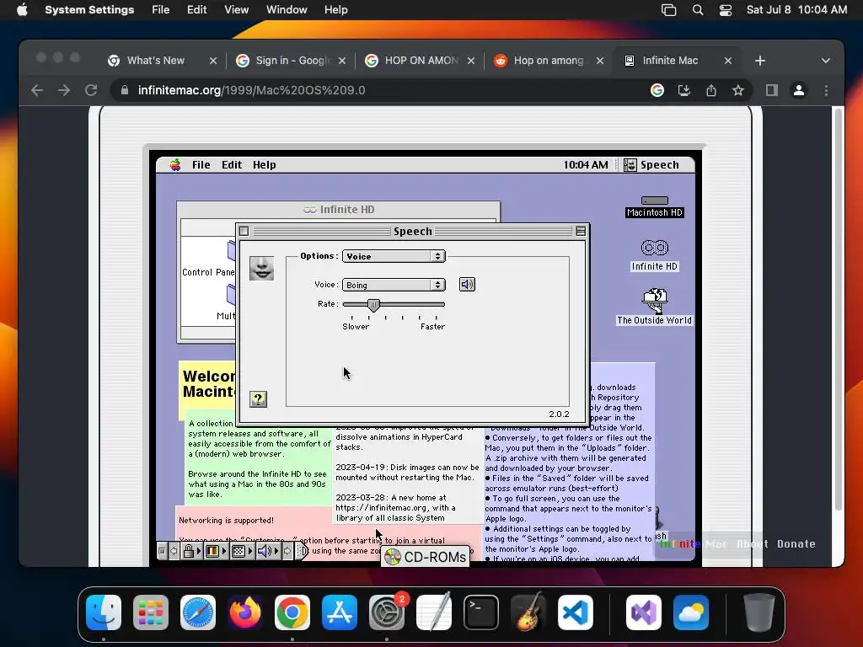Click the install app icon in address bar
Screen dimensions: 863x647
point(684,90)
